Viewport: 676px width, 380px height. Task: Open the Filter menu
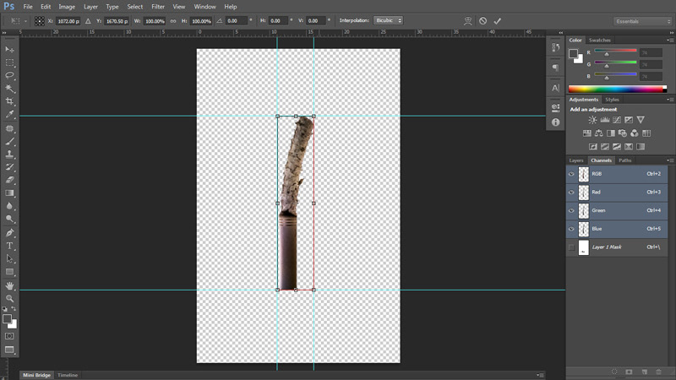coord(158,7)
